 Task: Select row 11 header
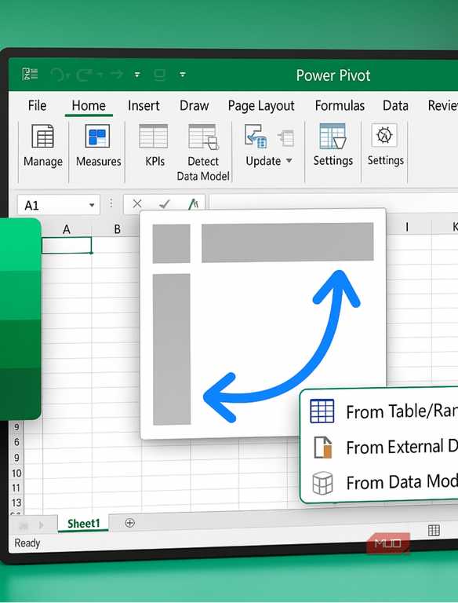point(16,488)
